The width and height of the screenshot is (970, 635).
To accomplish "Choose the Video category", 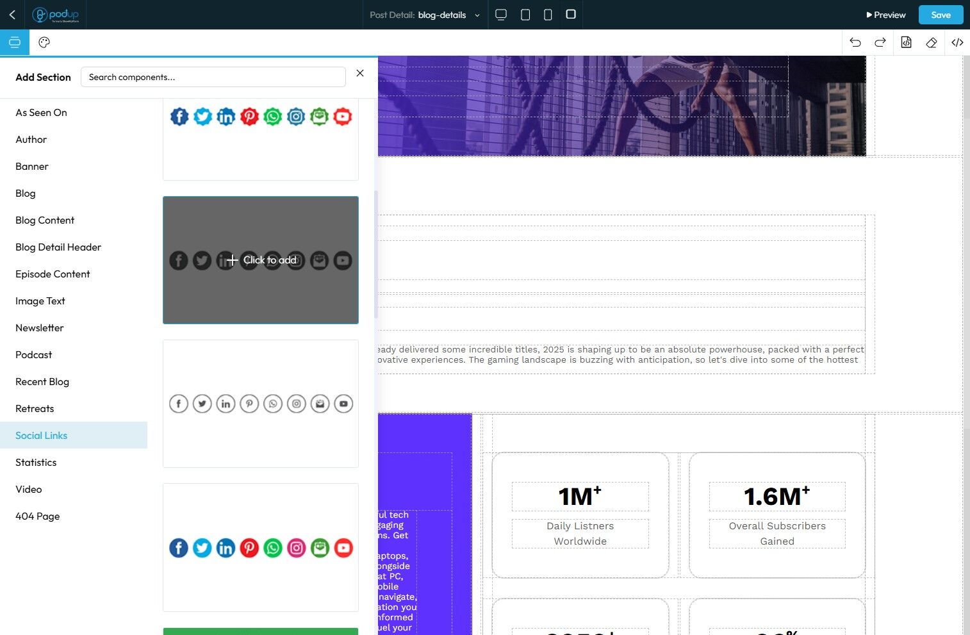I will point(74,489).
